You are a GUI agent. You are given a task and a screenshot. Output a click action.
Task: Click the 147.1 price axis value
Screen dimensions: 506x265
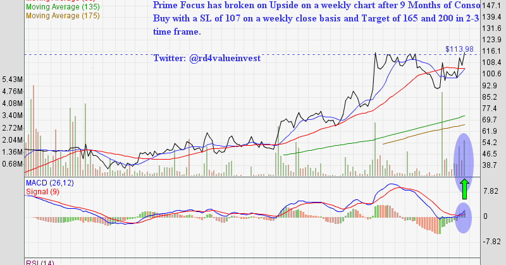pos(491,6)
